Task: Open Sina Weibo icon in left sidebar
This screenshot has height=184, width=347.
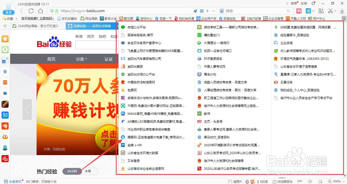Action: (5, 158)
